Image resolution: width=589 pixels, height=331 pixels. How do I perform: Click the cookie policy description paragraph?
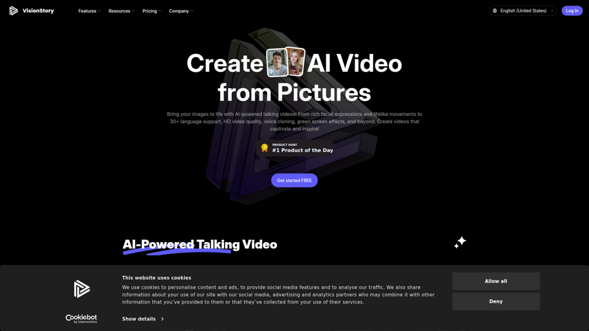point(279,295)
